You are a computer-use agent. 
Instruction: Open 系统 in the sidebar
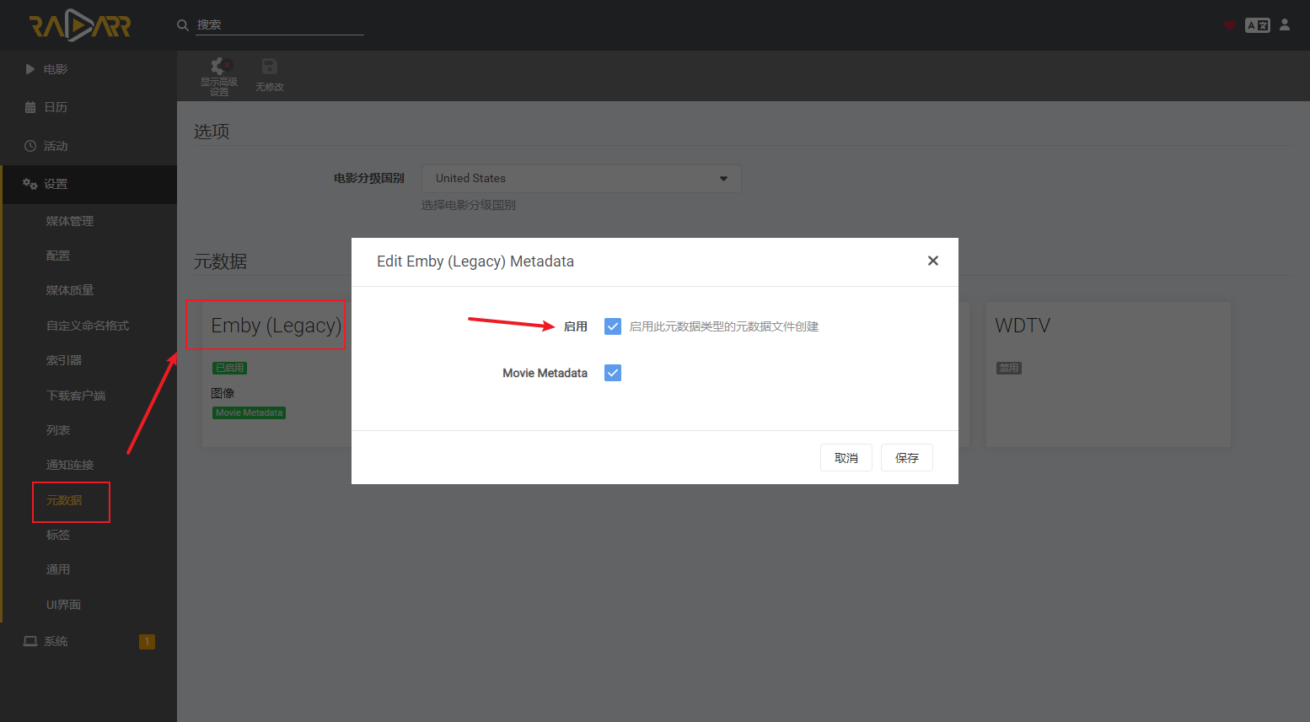point(89,641)
